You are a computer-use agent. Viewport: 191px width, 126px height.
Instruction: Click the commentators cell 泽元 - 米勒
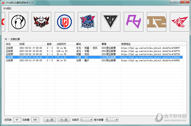[x=83, y=51]
